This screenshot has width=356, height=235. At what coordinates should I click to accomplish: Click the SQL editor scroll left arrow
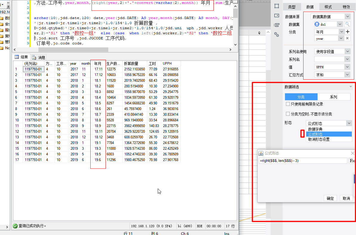pyautogui.click(x=15, y=50)
